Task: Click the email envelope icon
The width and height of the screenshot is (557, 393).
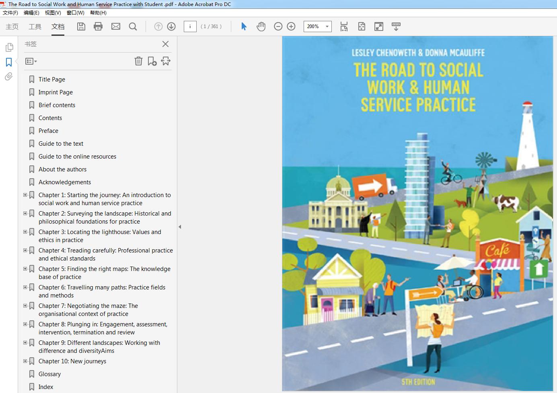Action: (x=116, y=26)
